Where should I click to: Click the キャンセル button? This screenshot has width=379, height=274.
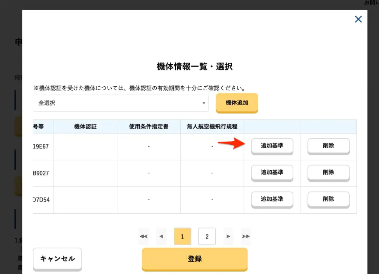pyautogui.click(x=57, y=259)
